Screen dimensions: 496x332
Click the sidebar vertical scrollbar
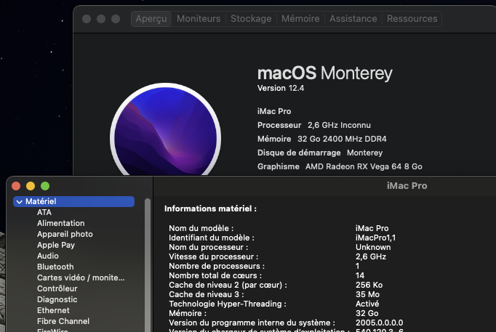(x=148, y=264)
